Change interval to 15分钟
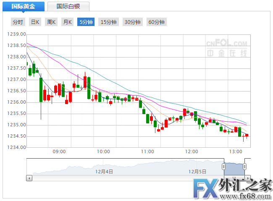The image size is (273, 201). pos(108,22)
